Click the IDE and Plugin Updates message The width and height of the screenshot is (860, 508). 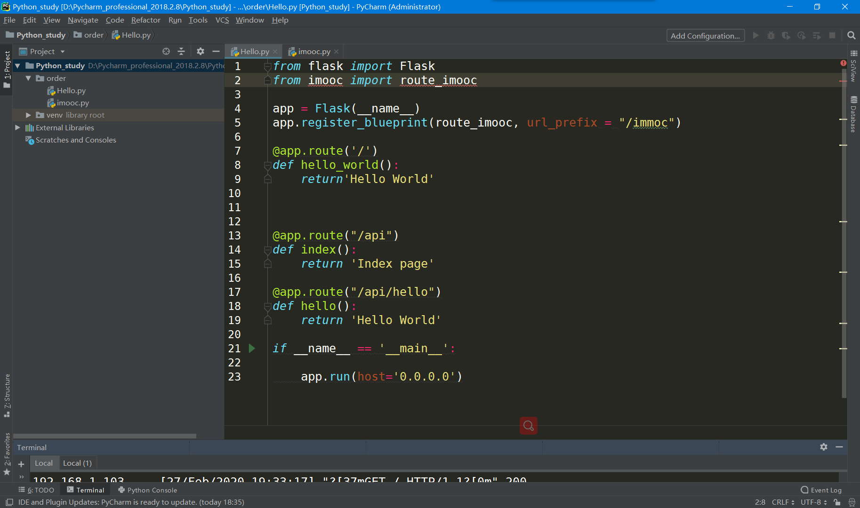click(131, 502)
